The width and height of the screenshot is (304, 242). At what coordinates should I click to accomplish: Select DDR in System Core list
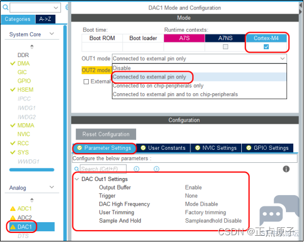coord(23,55)
